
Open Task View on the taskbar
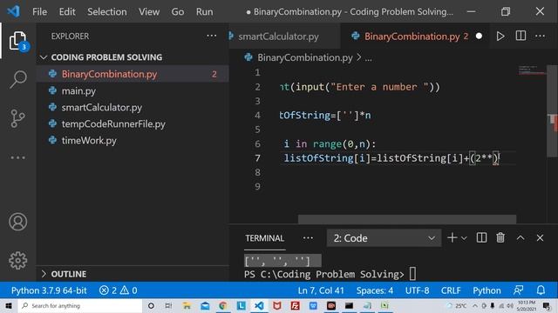pyautogui.click(x=168, y=305)
